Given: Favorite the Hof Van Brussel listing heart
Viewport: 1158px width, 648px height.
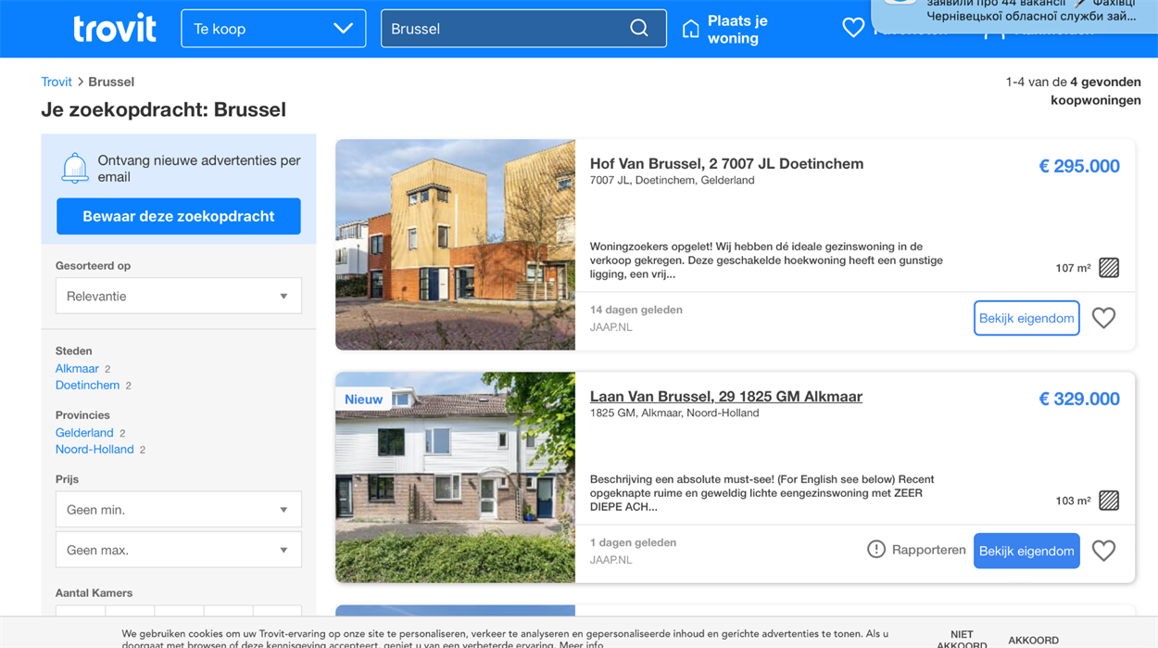Looking at the screenshot, I should pyautogui.click(x=1103, y=318).
